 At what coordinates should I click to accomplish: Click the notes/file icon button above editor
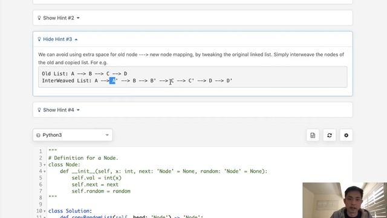tap(313, 135)
